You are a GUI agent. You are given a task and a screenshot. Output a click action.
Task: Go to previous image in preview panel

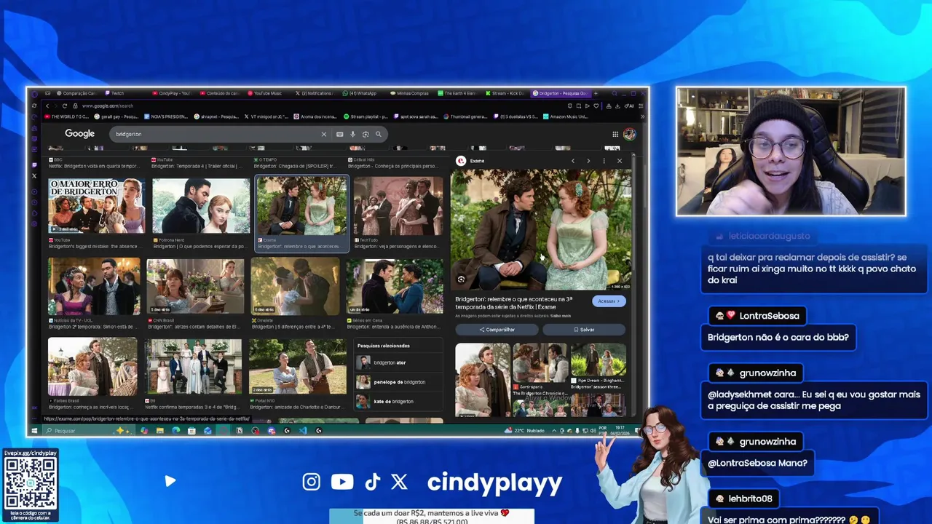point(573,161)
